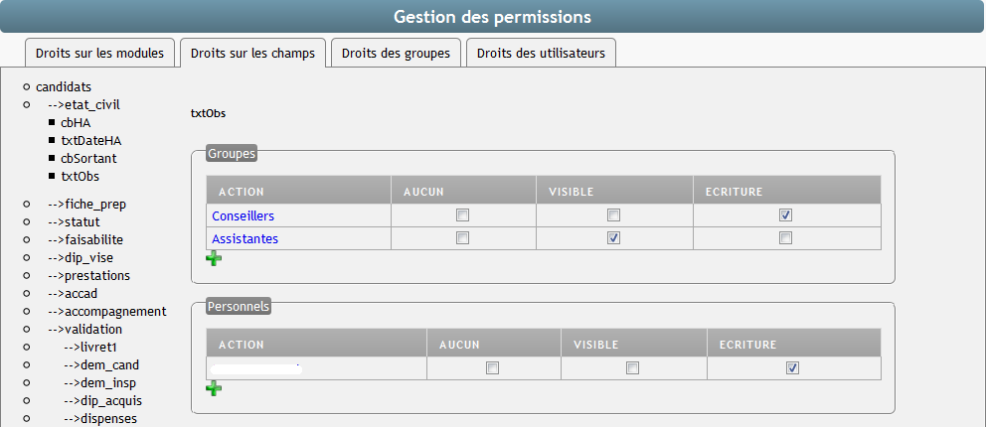Uncheck Ecriture checkbox for Conseillers
Screen dimensions: 986x427
pyautogui.click(x=786, y=215)
